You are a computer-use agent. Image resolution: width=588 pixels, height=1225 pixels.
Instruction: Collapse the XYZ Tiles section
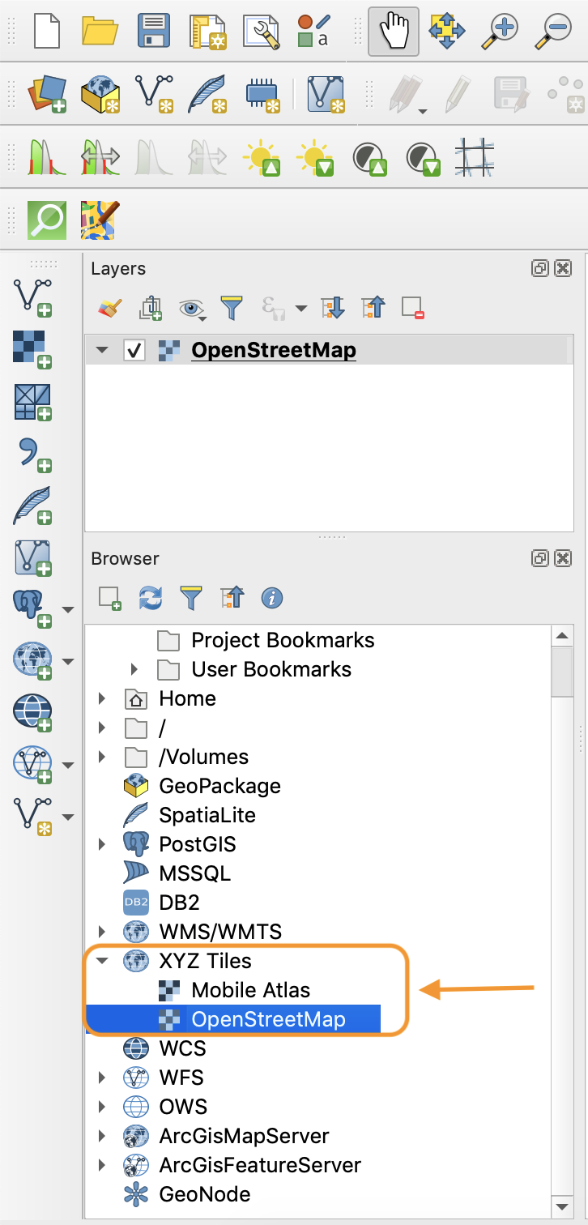[x=100, y=960]
